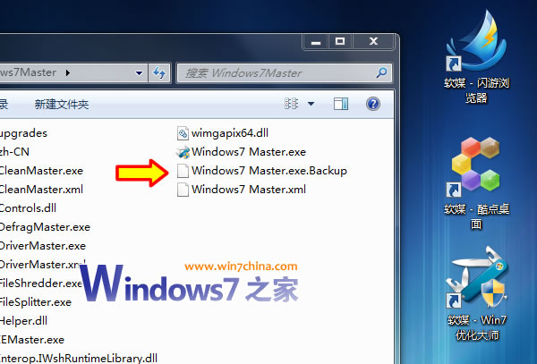Select the CleanMaster.xml file
This screenshot has height=364, width=537.
(41, 190)
